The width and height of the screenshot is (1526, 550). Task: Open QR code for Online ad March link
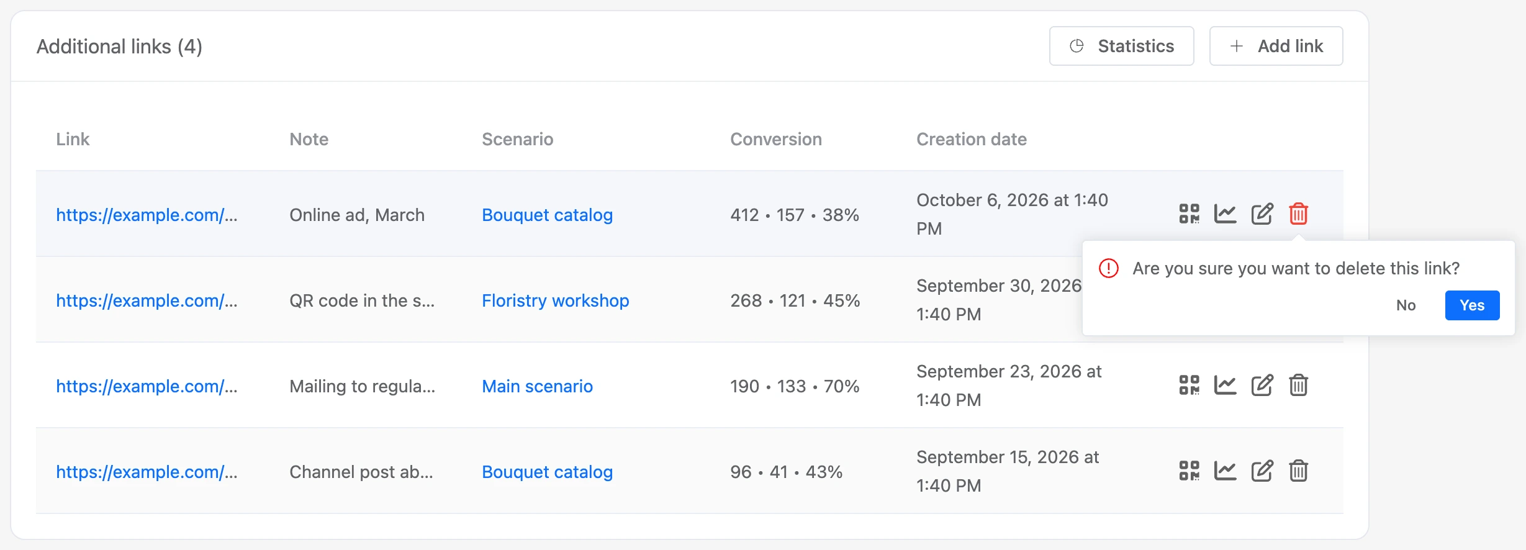click(x=1189, y=214)
